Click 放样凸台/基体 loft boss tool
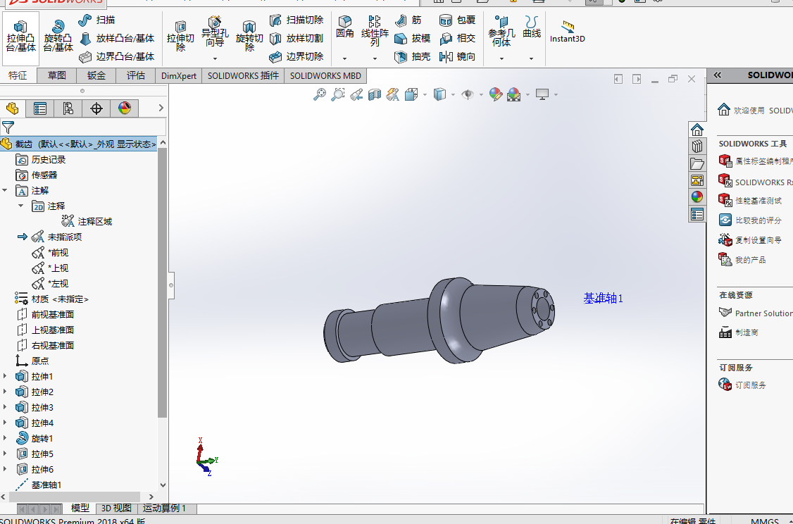 tap(117, 39)
